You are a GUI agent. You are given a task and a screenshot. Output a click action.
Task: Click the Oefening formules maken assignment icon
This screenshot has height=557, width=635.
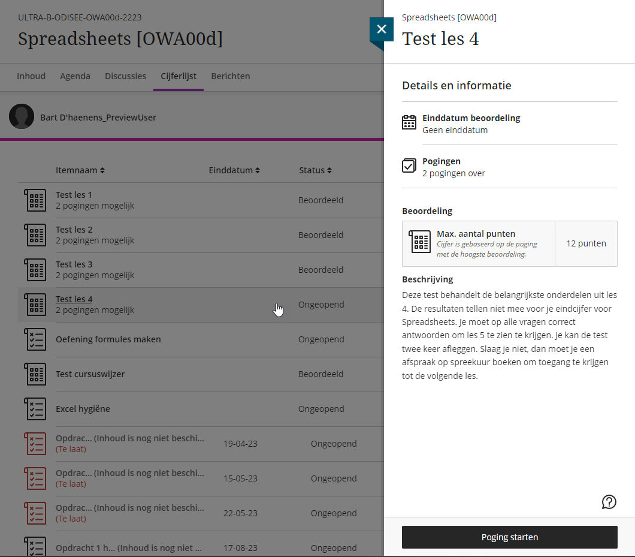tap(35, 339)
